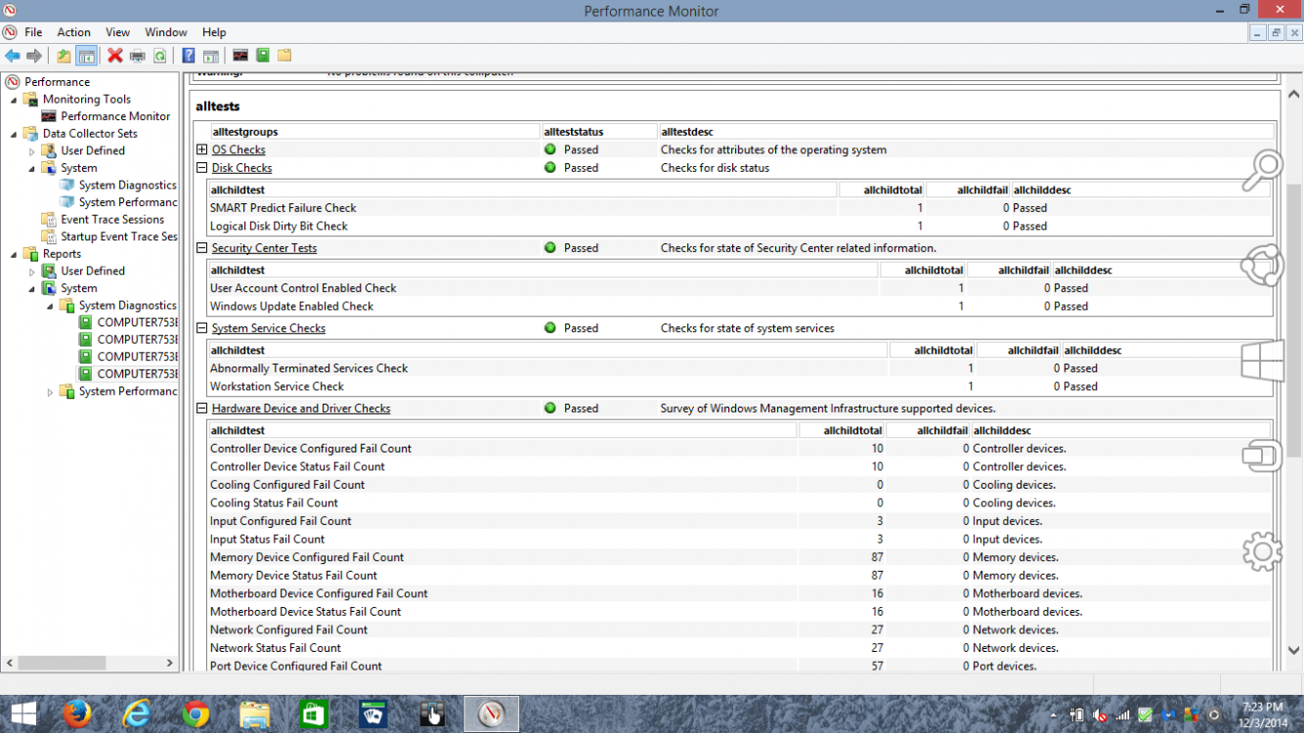This screenshot has height=733, width=1304.
Task: Open the Solitaire cards taskbar icon
Action: pyautogui.click(x=373, y=714)
